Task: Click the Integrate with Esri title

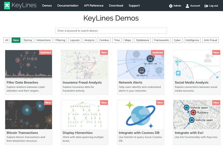Action: pyautogui.click(x=189, y=133)
